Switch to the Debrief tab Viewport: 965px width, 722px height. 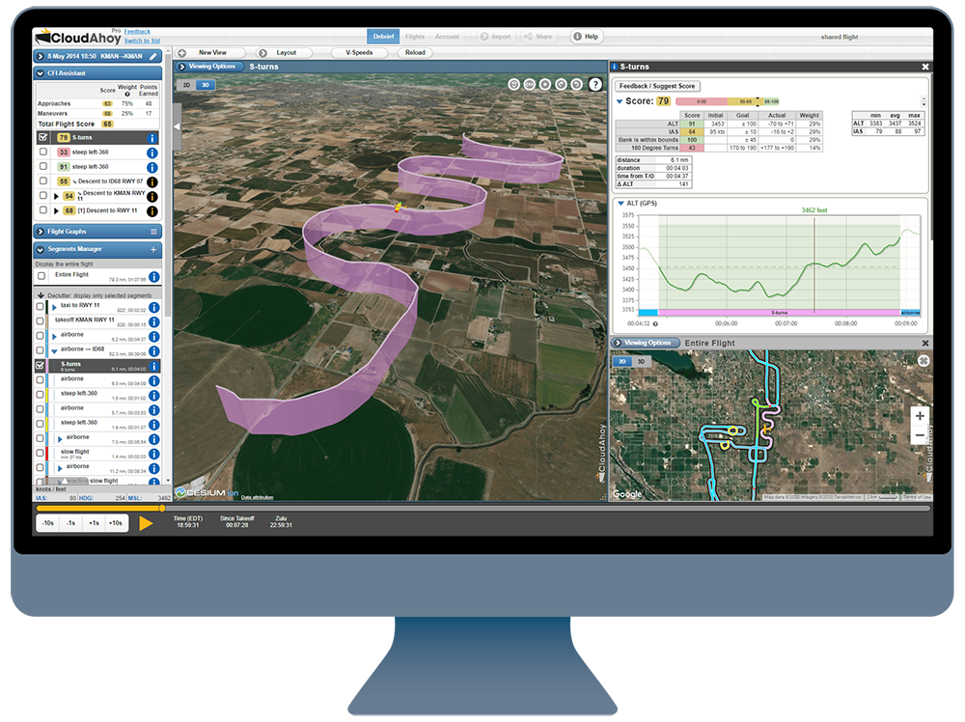(x=383, y=36)
